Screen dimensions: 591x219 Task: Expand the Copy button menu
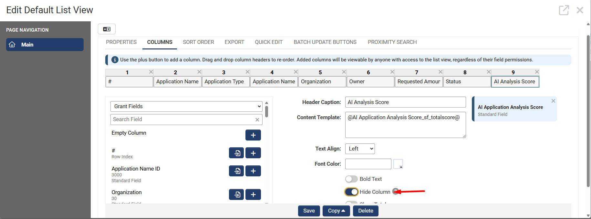pos(336,211)
